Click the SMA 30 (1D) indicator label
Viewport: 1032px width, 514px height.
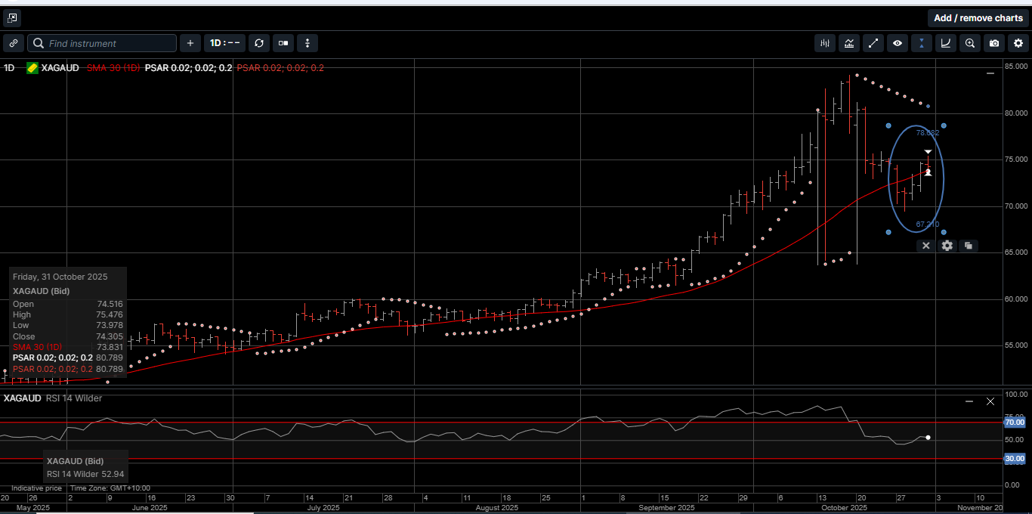click(113, 68)
